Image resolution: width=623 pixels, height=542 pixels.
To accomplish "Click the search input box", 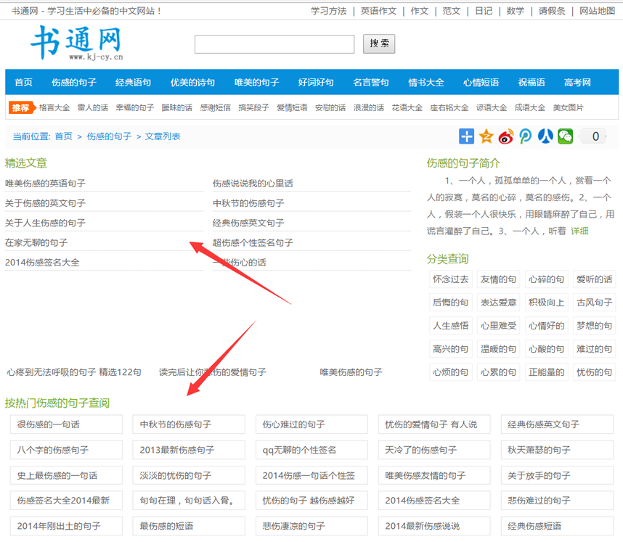I will (x=274, y=44).
